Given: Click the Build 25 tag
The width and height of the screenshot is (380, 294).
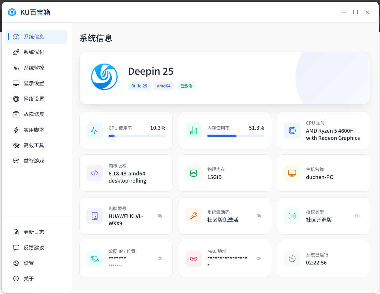Looking at the screenshot, I should 139,86.
